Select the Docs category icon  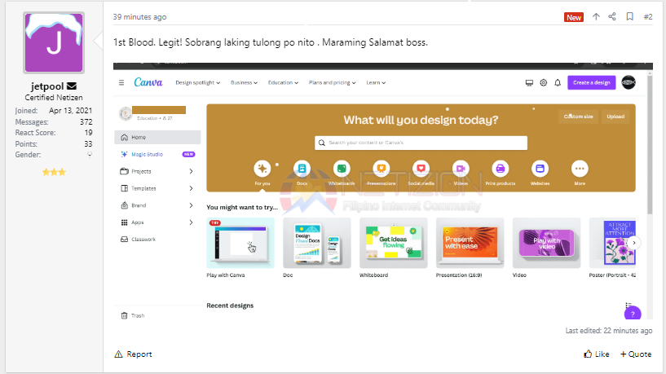(x=302, y=169)
